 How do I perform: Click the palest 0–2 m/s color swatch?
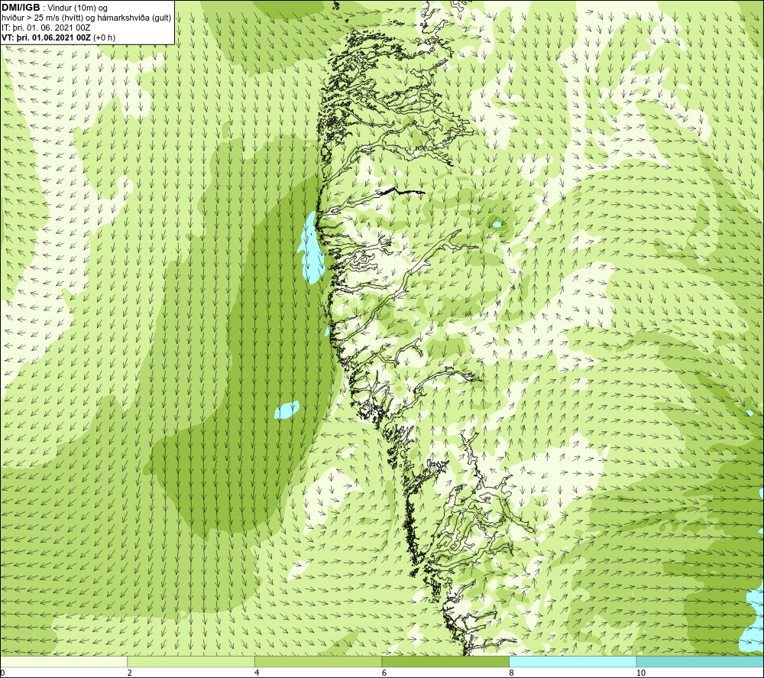64,661
